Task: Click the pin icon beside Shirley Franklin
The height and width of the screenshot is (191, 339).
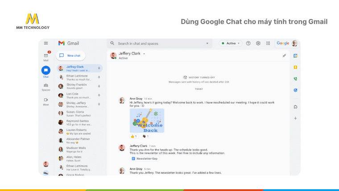Action: (x=99, y=86)
